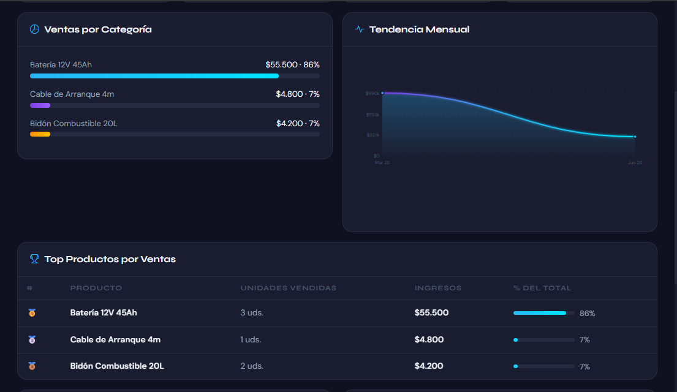The image size is (677, 392).
Task: Click the Ventas por Categoría heading
Action: click(98, 29)
